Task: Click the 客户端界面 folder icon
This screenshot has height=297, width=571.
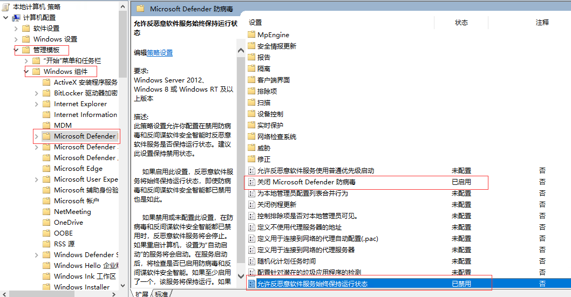Action: pyautogui.click(x=251, y=80)
